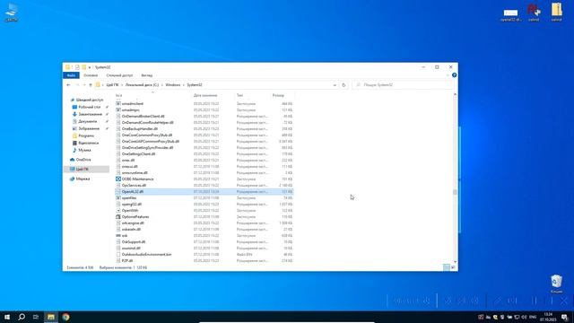Click the omadmclient application icon
This screenshot has height=323, width=574.
118,104
